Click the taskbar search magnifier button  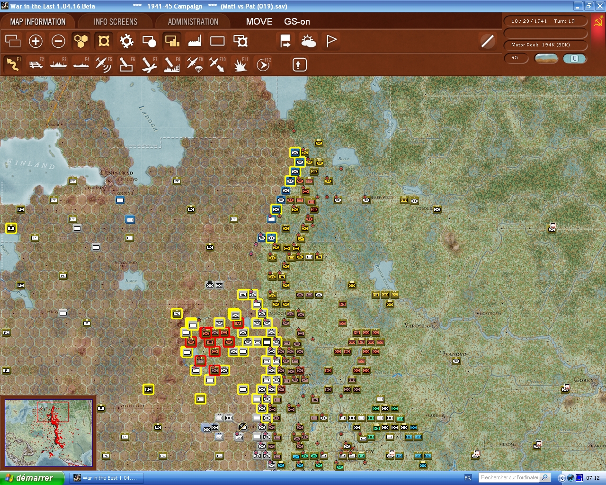point(545,477)
